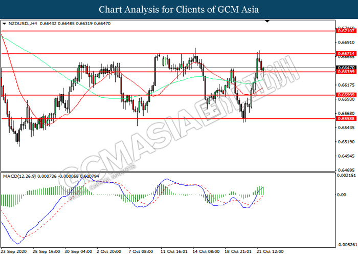The height and width of the screenshot is (256, 358).
Task: Select the 0.67107 resistance price label
Action: (346, 31)
